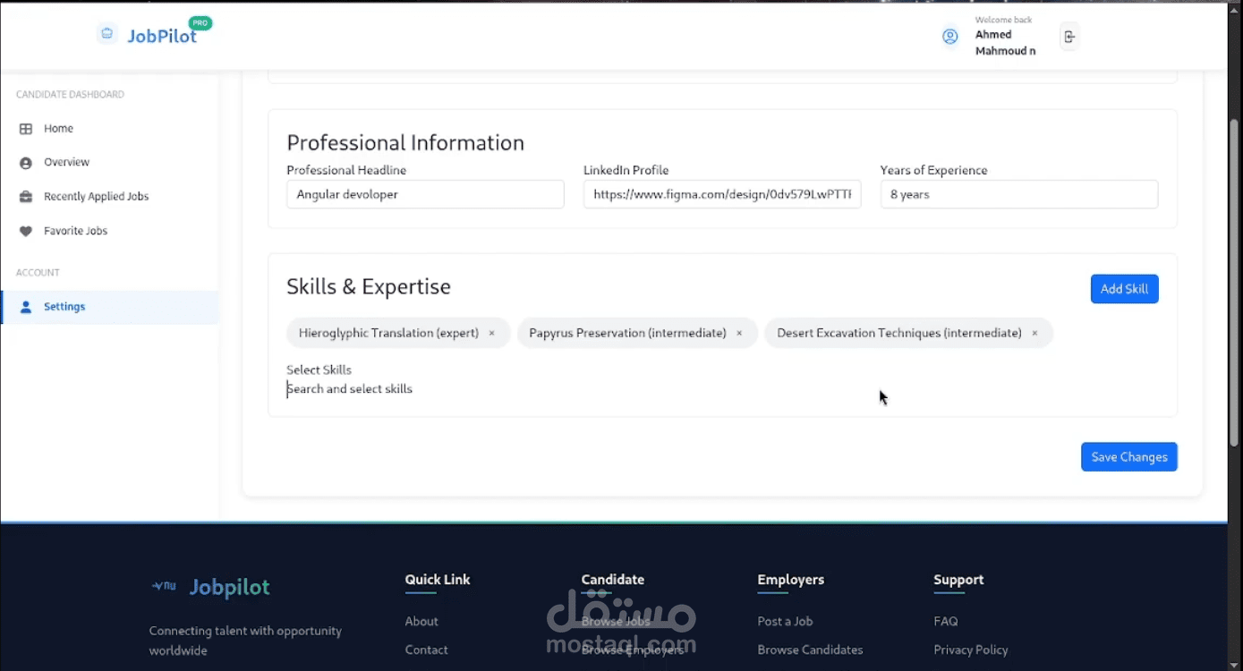Screen dimensions: 1243x671
Task: Click the Professional Information heading
Action: [x=405, y=143]
